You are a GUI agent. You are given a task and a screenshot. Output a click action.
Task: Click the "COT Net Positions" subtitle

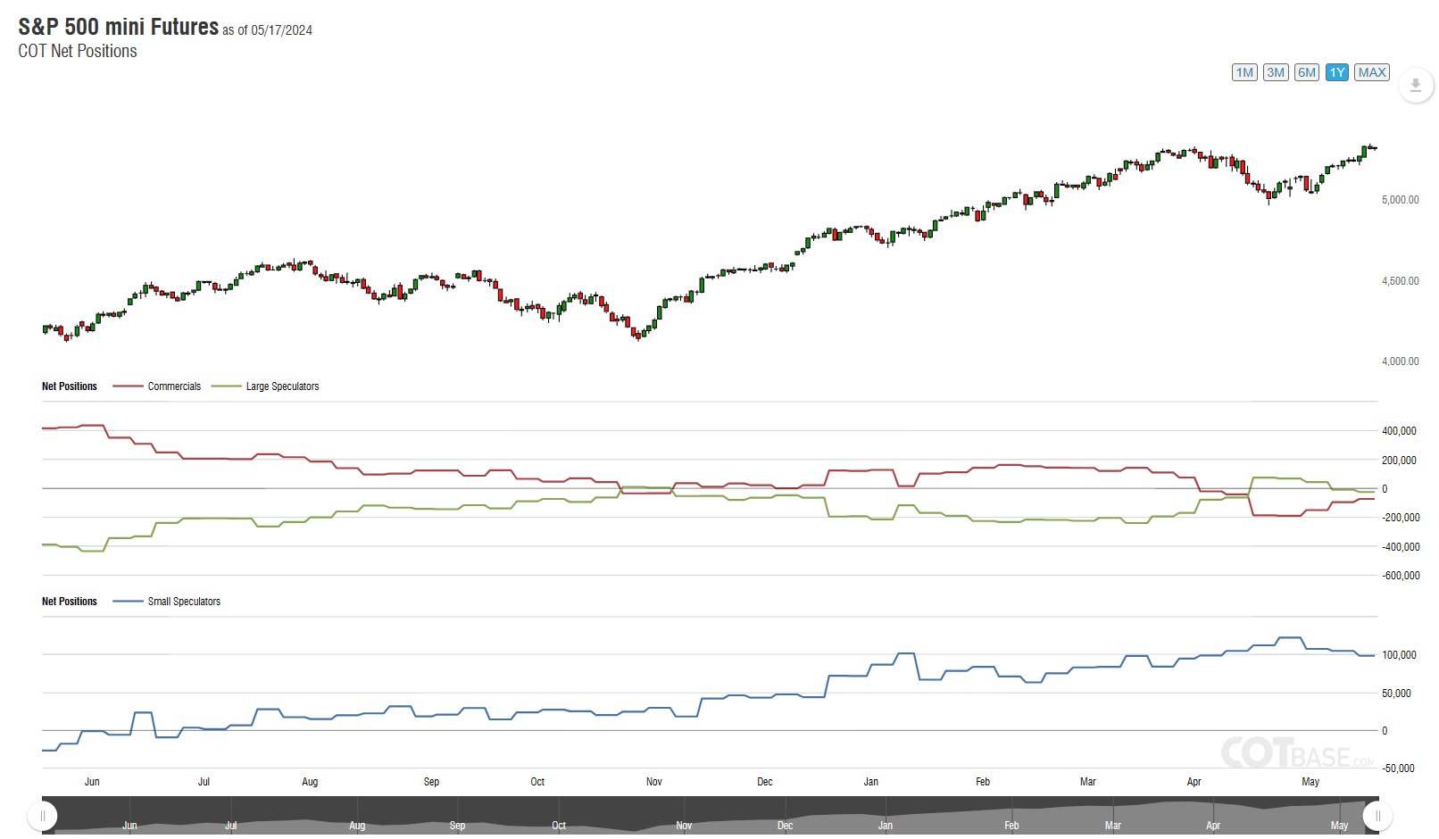point(78,51)
